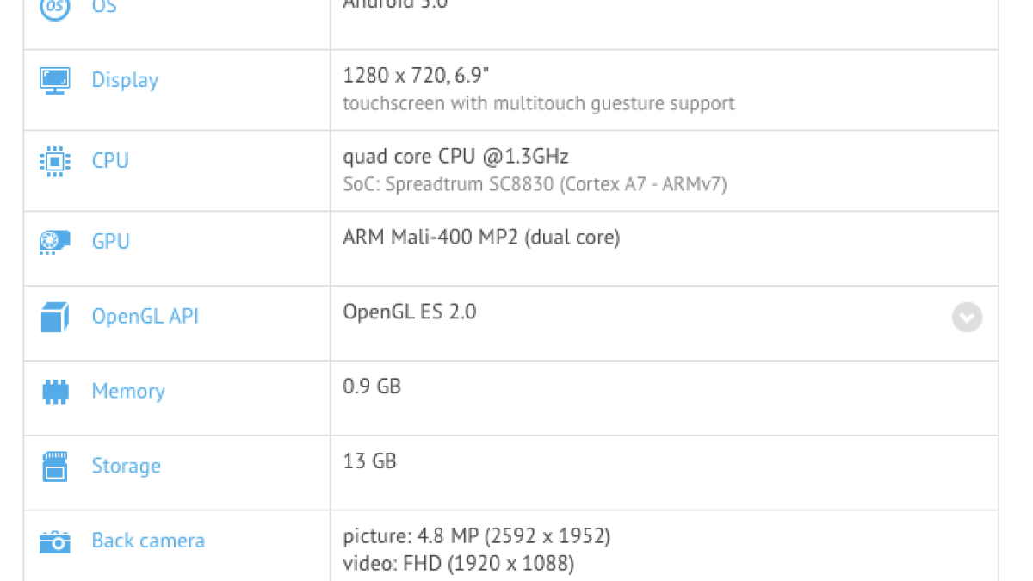
Task: Click the Memory chip icon
Action: pyautogui.click(x=54, y=392)
